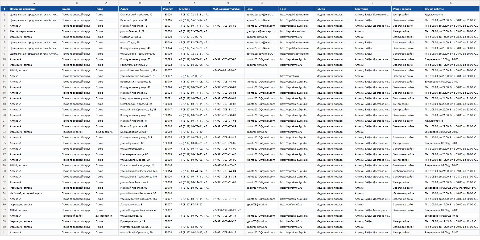Click phone '+7 (8112) 75–00–75'

tap(194, 37)
